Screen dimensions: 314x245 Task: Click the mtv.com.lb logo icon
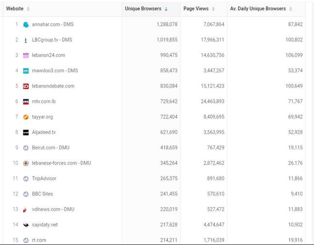coord(26,101)
